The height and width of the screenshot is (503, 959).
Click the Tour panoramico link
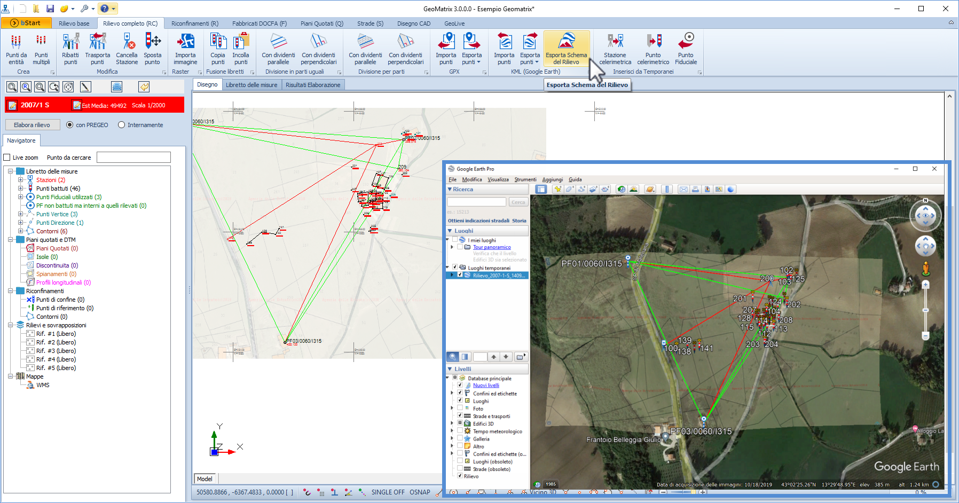click(x=492, y=247)
